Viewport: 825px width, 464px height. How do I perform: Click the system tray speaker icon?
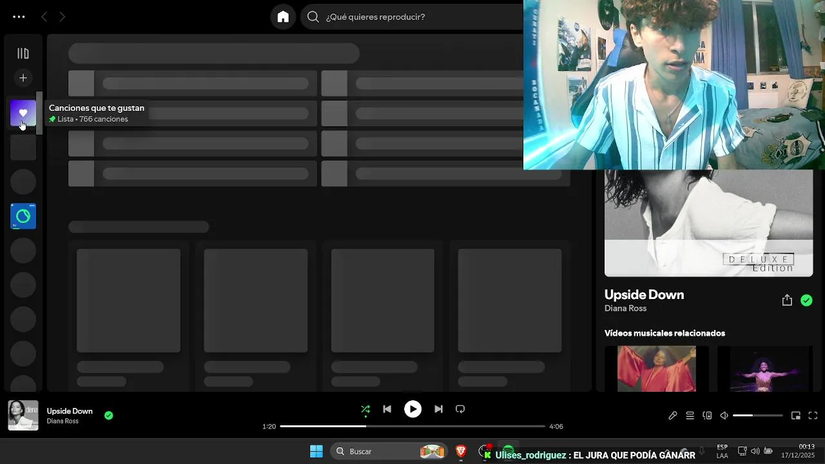pyautogui.click(x=755, y=451)
